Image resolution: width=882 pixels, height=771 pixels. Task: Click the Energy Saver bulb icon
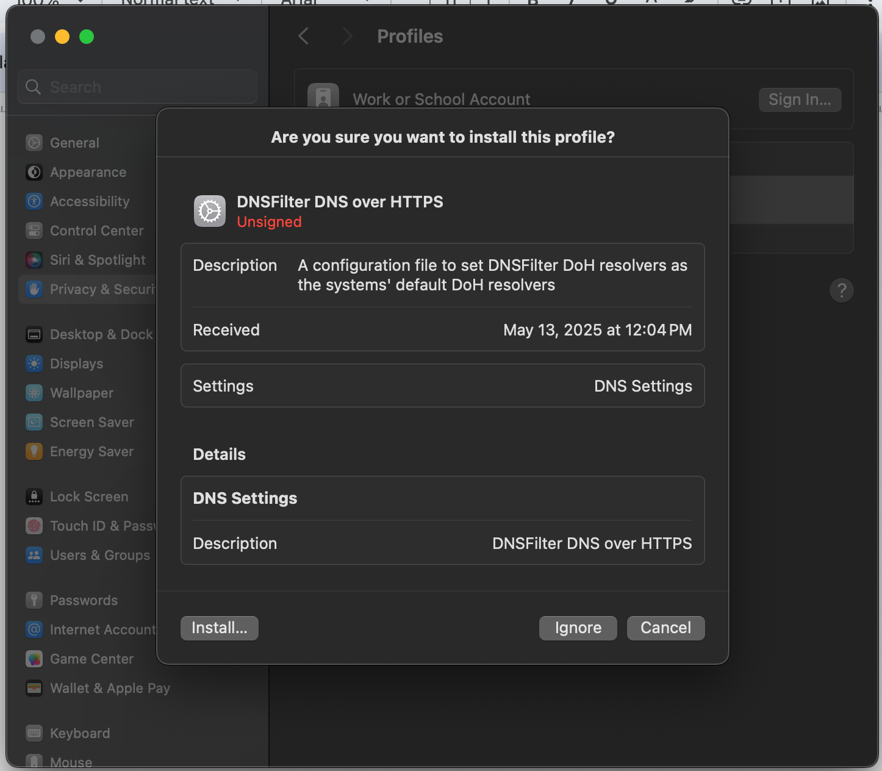coord(34,451)
